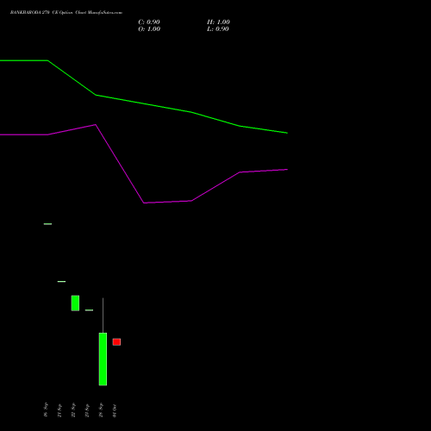Click the '01 Oct' date axis label

pyautogui.click(x=115, y=410)
